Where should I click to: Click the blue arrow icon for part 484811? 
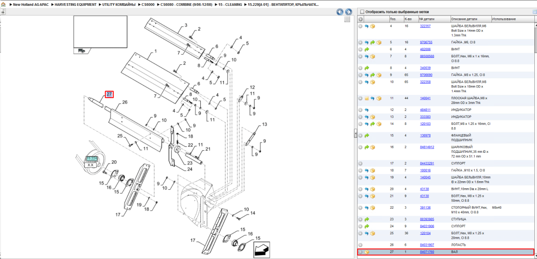366,110
